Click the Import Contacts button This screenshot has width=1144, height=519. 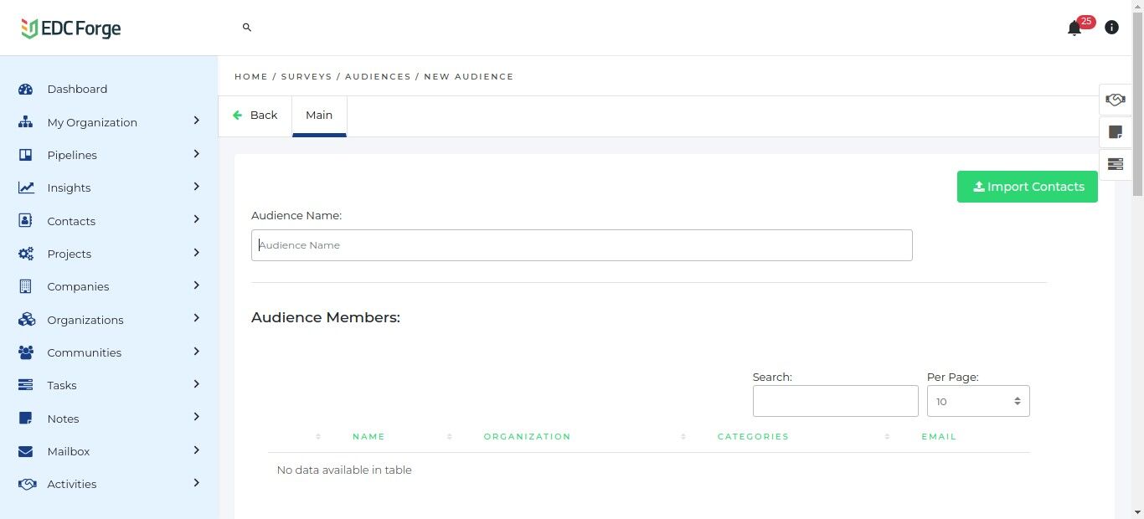coord(1027,187)
